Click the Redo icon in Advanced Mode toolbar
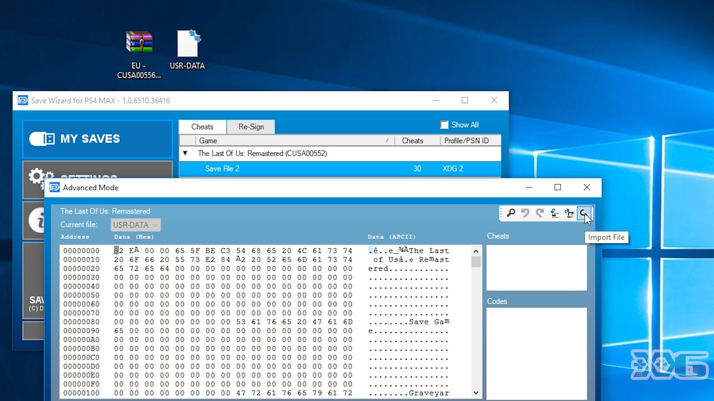The image size is (714, 401). point(540,213)
